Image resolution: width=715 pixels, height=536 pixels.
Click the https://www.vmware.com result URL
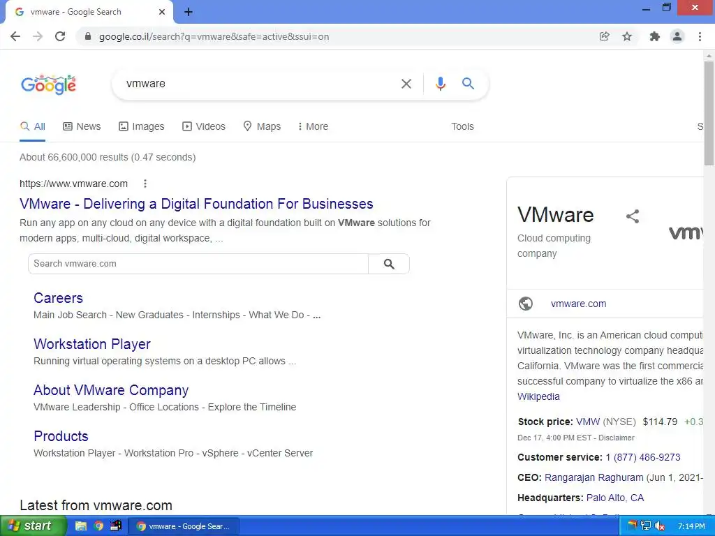click(x=73, y=184)
